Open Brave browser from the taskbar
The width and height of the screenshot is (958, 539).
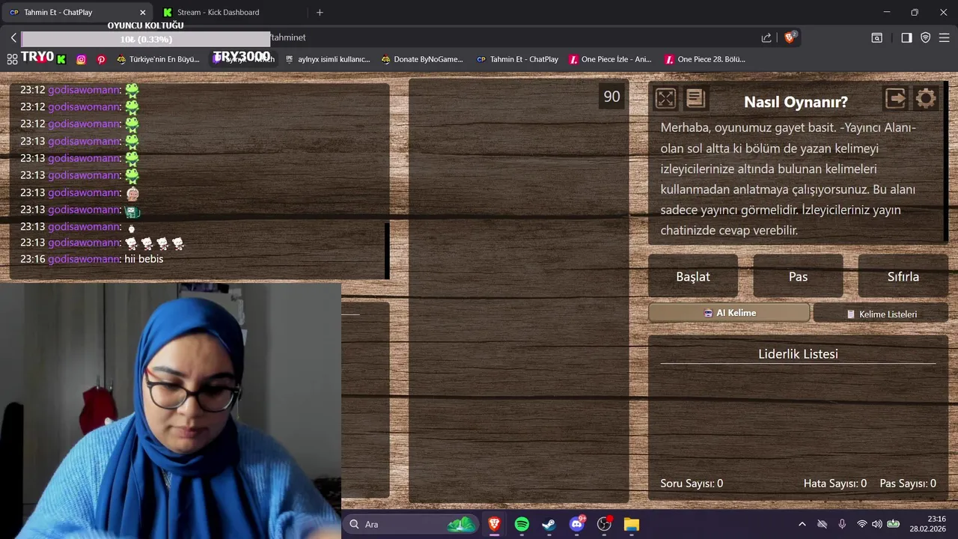tap(494, 524)
